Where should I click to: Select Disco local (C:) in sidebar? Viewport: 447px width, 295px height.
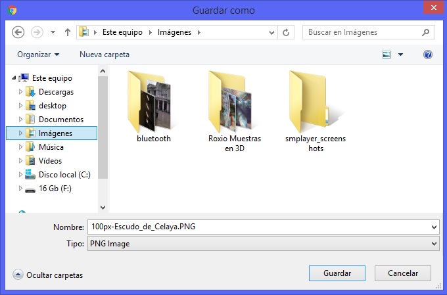64,175
